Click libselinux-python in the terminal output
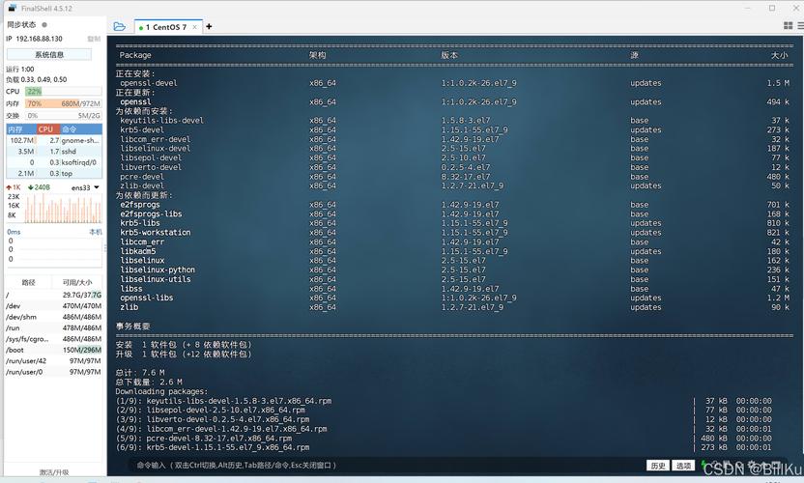804x483 pixels. 158,270
